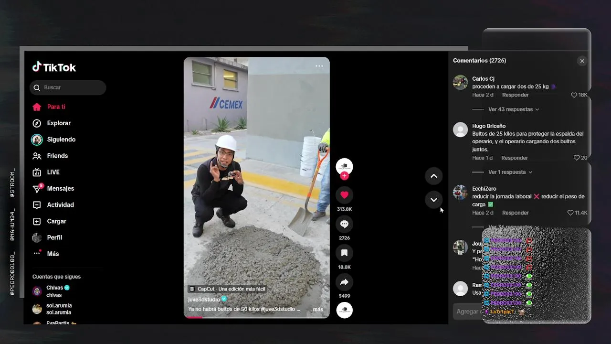Click Hugo Briceño profile picture
The image size is (611, 344).
460,129
